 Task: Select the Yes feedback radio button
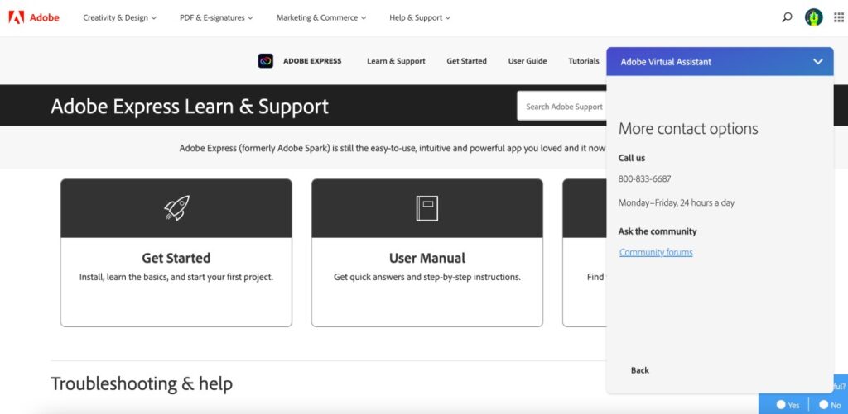point(781,405)
